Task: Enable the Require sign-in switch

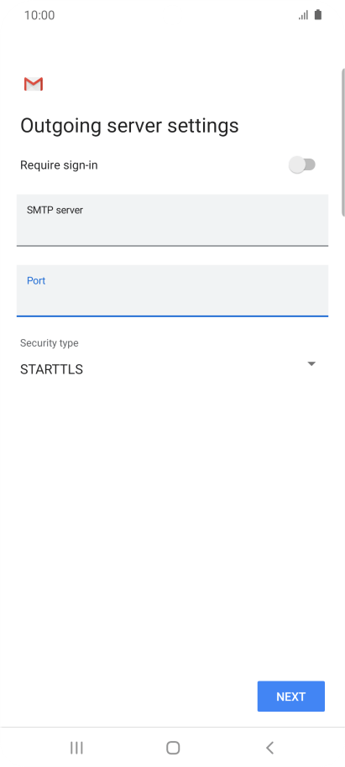Action: pyautogui.click(x=302, y=165)
